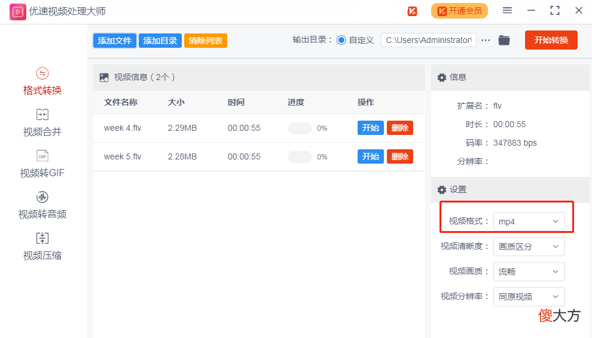Click the 开始转换 button
This screenshot has height=338, width=592.
click(551, 40)
